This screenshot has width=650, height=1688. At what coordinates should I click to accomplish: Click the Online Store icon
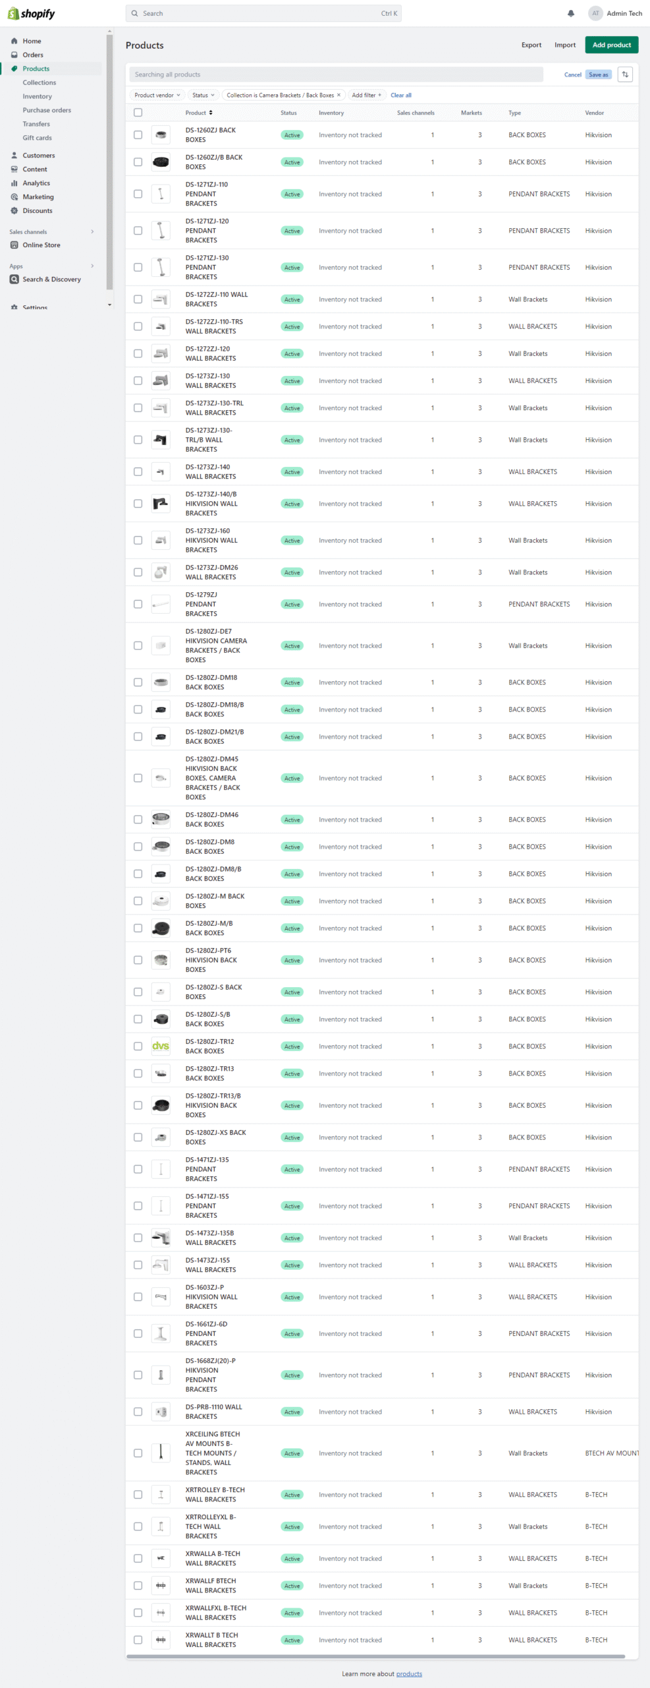tap(14, 245)
